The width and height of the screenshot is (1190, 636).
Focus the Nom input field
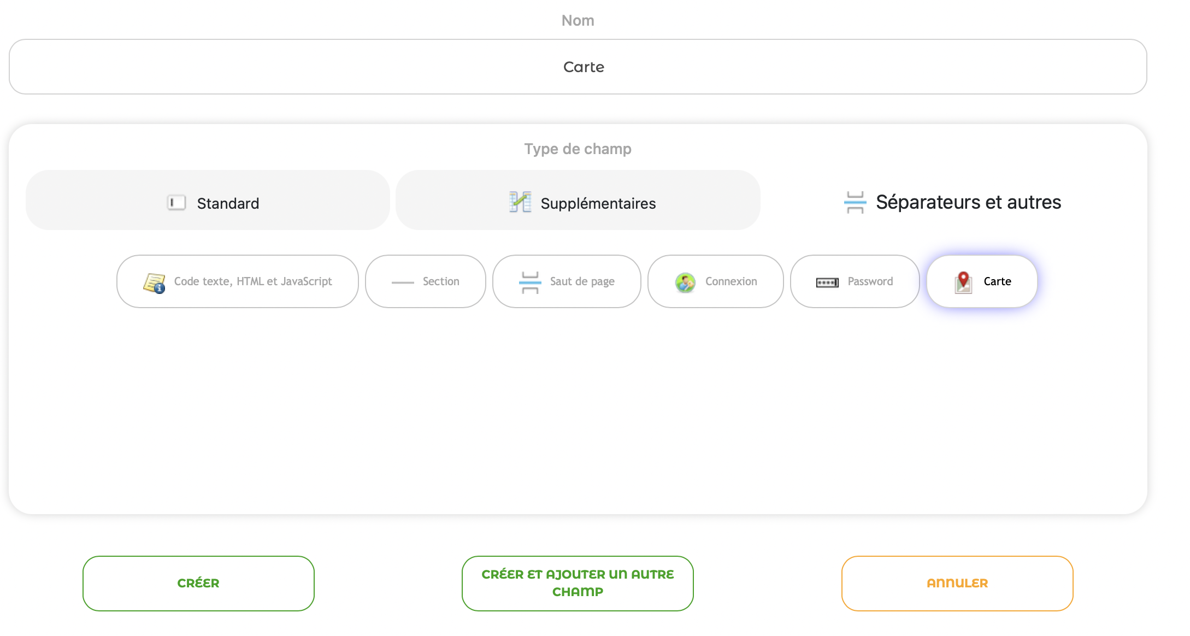click(x=578, y=67)
